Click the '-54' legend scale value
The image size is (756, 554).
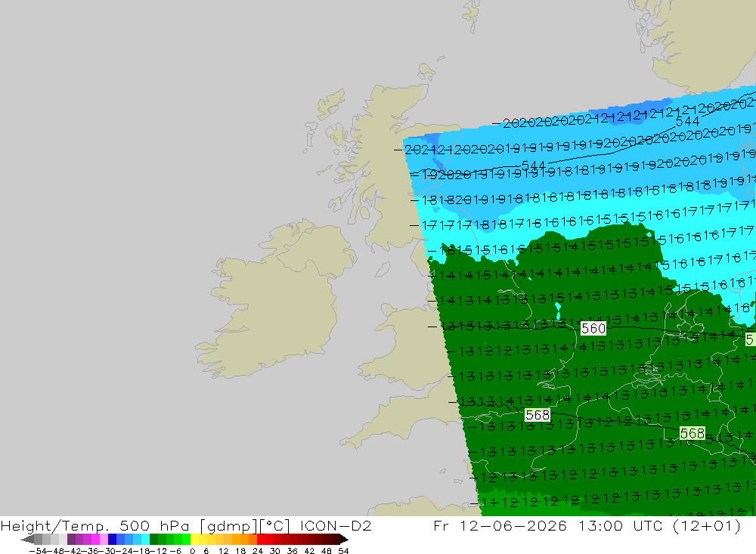38,551
